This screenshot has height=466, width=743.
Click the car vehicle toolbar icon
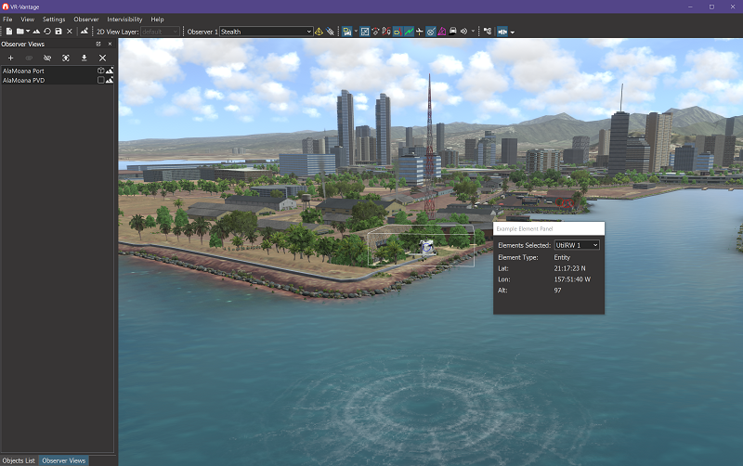pos(452,32)
